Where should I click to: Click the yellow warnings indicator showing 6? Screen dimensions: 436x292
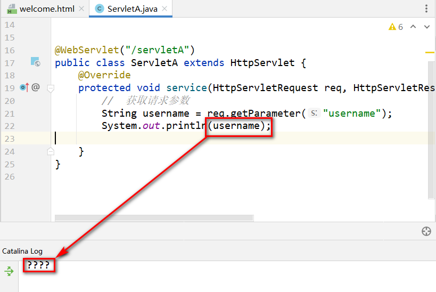tap(396, 27)
